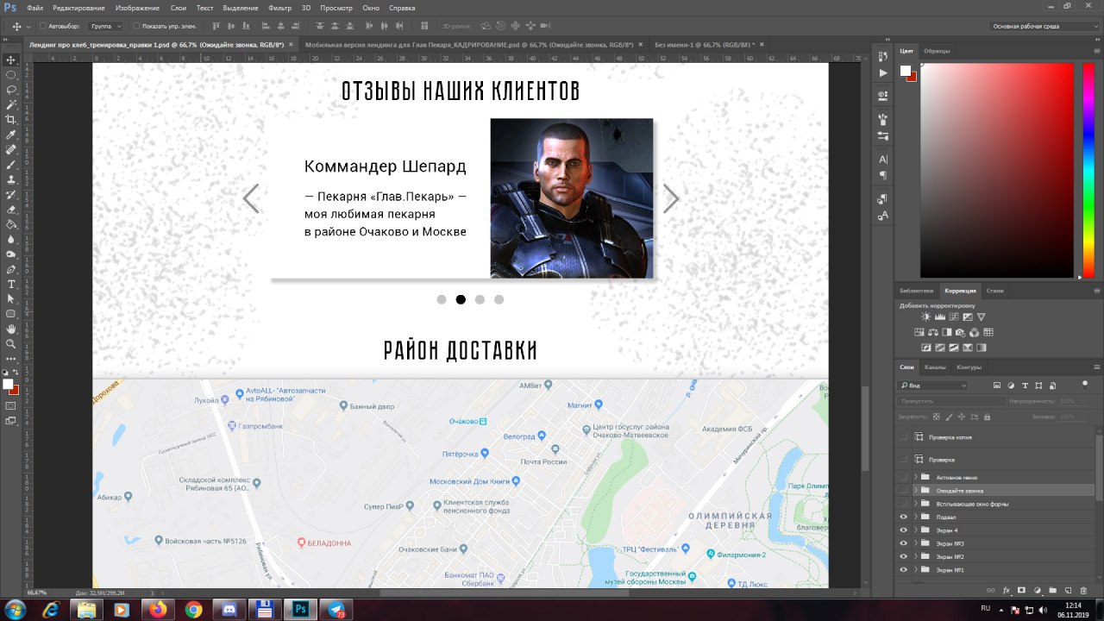The image size is (1104, 621).
Task: Switch to the Образцы tab
Action: (x=938, y=51)
